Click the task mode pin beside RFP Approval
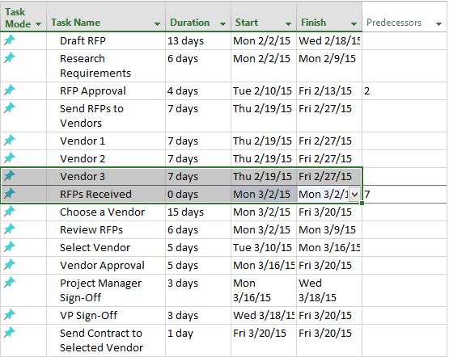This screenshot has height=357, width=449. [x=10, y=90]
